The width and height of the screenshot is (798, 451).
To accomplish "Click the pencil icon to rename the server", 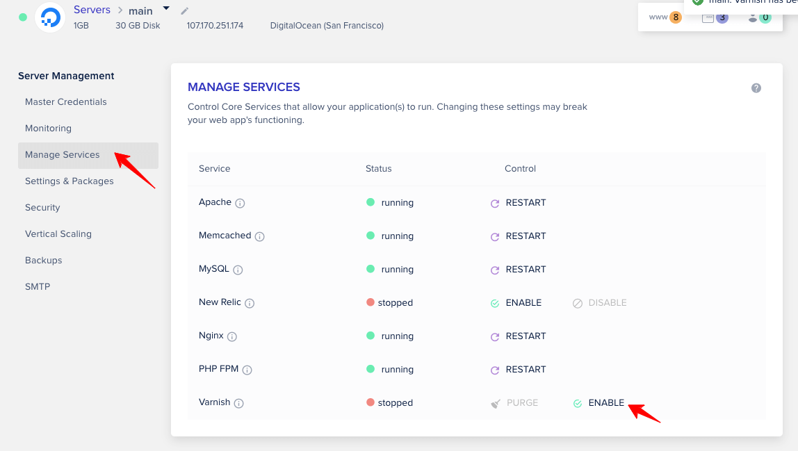I will pyautogui.click(x=184, y=11).
